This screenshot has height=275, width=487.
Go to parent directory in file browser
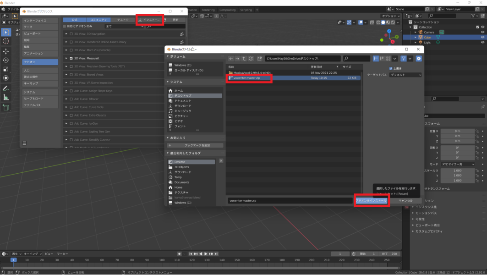click(x=244, y=58)
